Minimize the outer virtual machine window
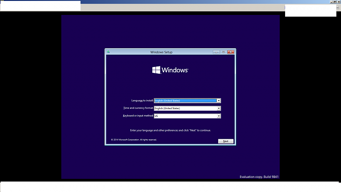This screenshot has width=341, height=192. [x=331, y=2]
